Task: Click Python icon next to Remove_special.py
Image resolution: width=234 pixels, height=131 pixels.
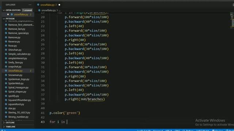Action: (6, 33)
